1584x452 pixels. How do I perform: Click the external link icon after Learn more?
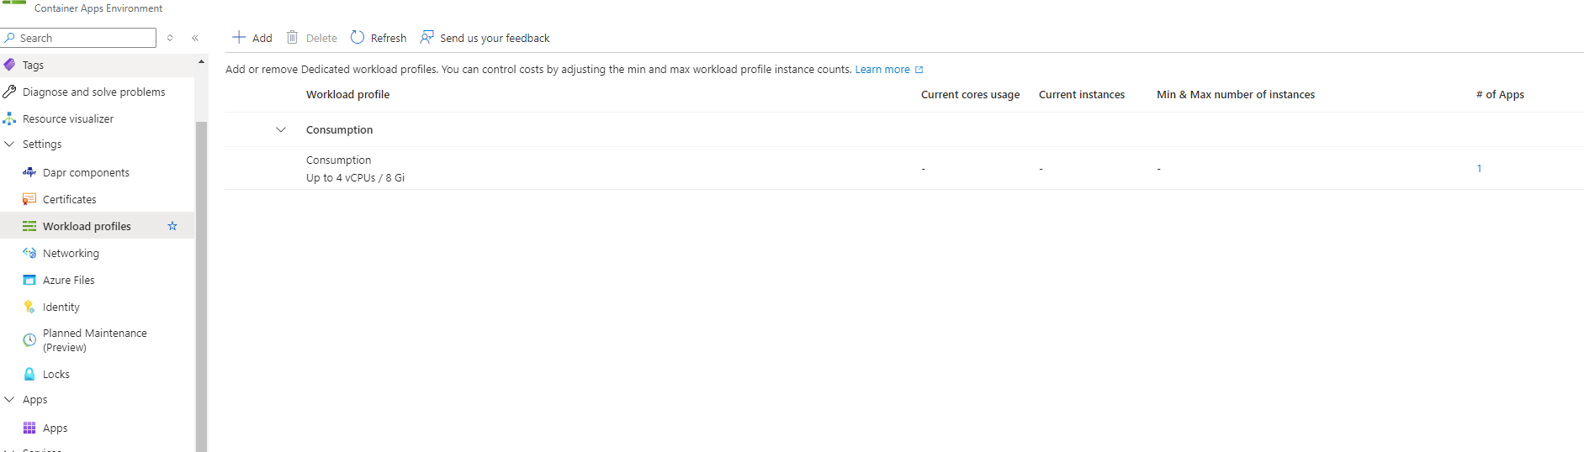coord(919,70)
